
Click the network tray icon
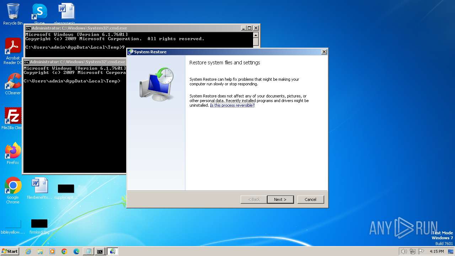tap(413, 251)
